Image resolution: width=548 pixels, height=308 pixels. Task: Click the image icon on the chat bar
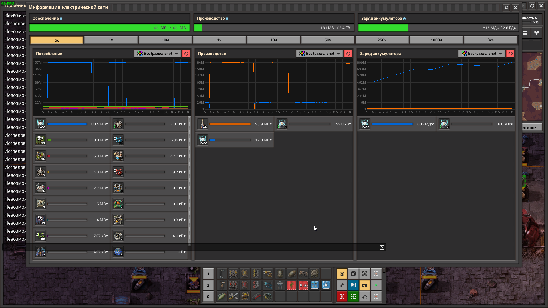click(x=382, y=247)
